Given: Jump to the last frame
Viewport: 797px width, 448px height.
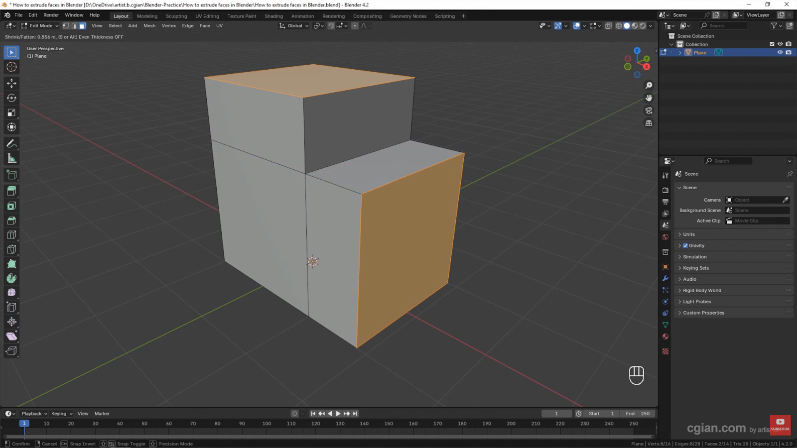Looking at the screenshot, I should (x=355, y=414).
